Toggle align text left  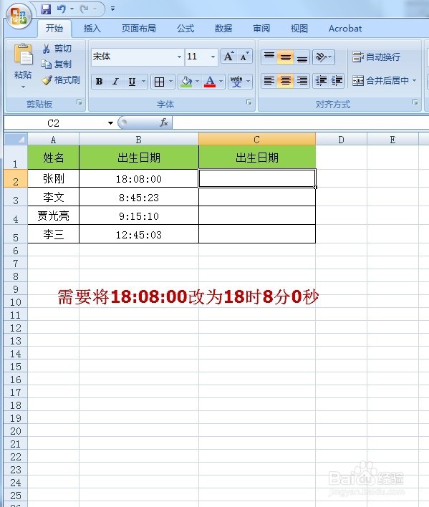[x=269, y=80]
